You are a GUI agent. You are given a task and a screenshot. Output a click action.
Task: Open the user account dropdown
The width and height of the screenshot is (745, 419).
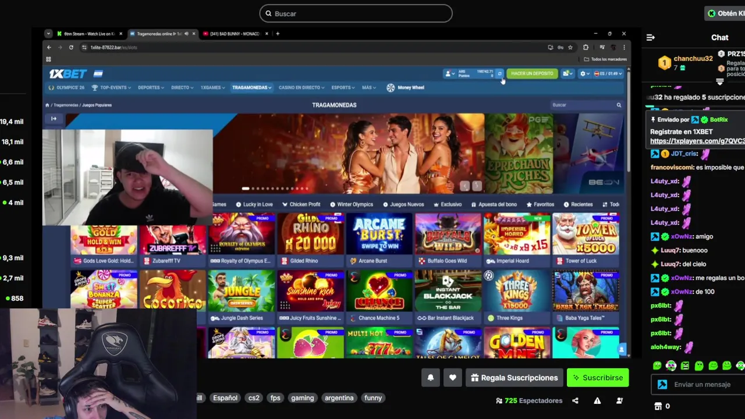(x=450, y=73)
